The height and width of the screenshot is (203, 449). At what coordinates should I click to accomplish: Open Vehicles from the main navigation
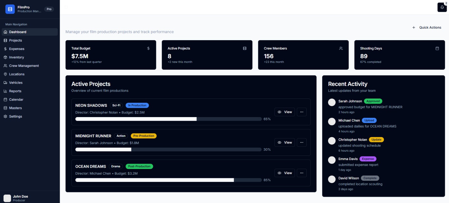point(16,83)
